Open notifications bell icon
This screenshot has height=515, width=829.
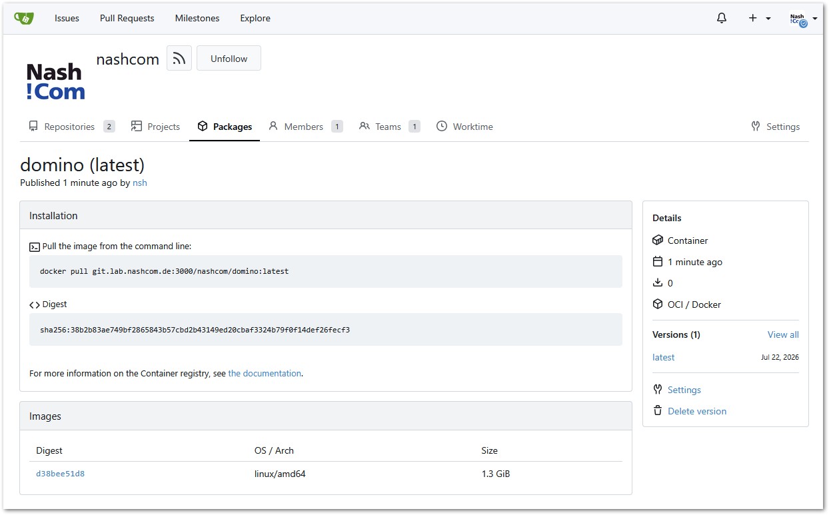click(x=722, y=18)
